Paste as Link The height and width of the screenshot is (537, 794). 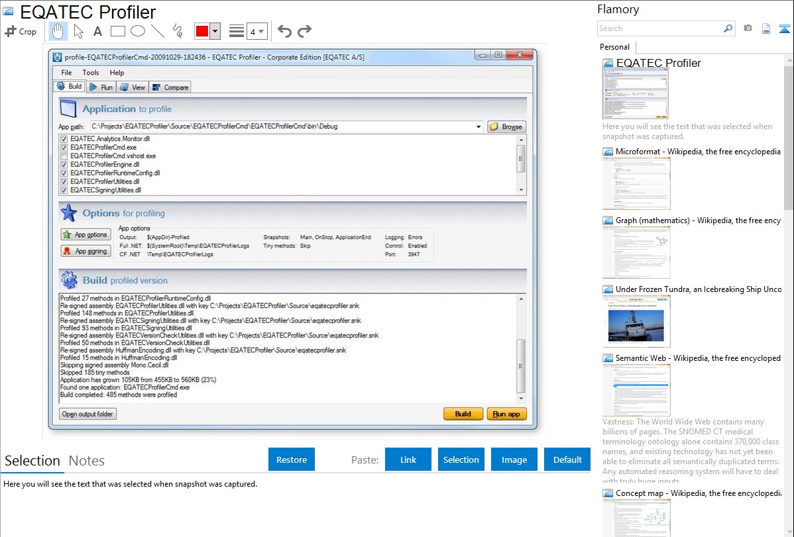[408, 460]
